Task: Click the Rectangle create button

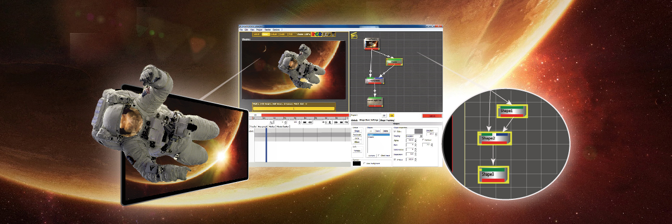Action: coord(357,135)
